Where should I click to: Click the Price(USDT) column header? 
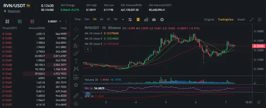(10, 28)
